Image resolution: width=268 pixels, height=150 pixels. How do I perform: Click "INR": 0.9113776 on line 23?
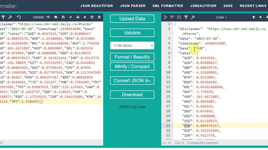point(199,135)
